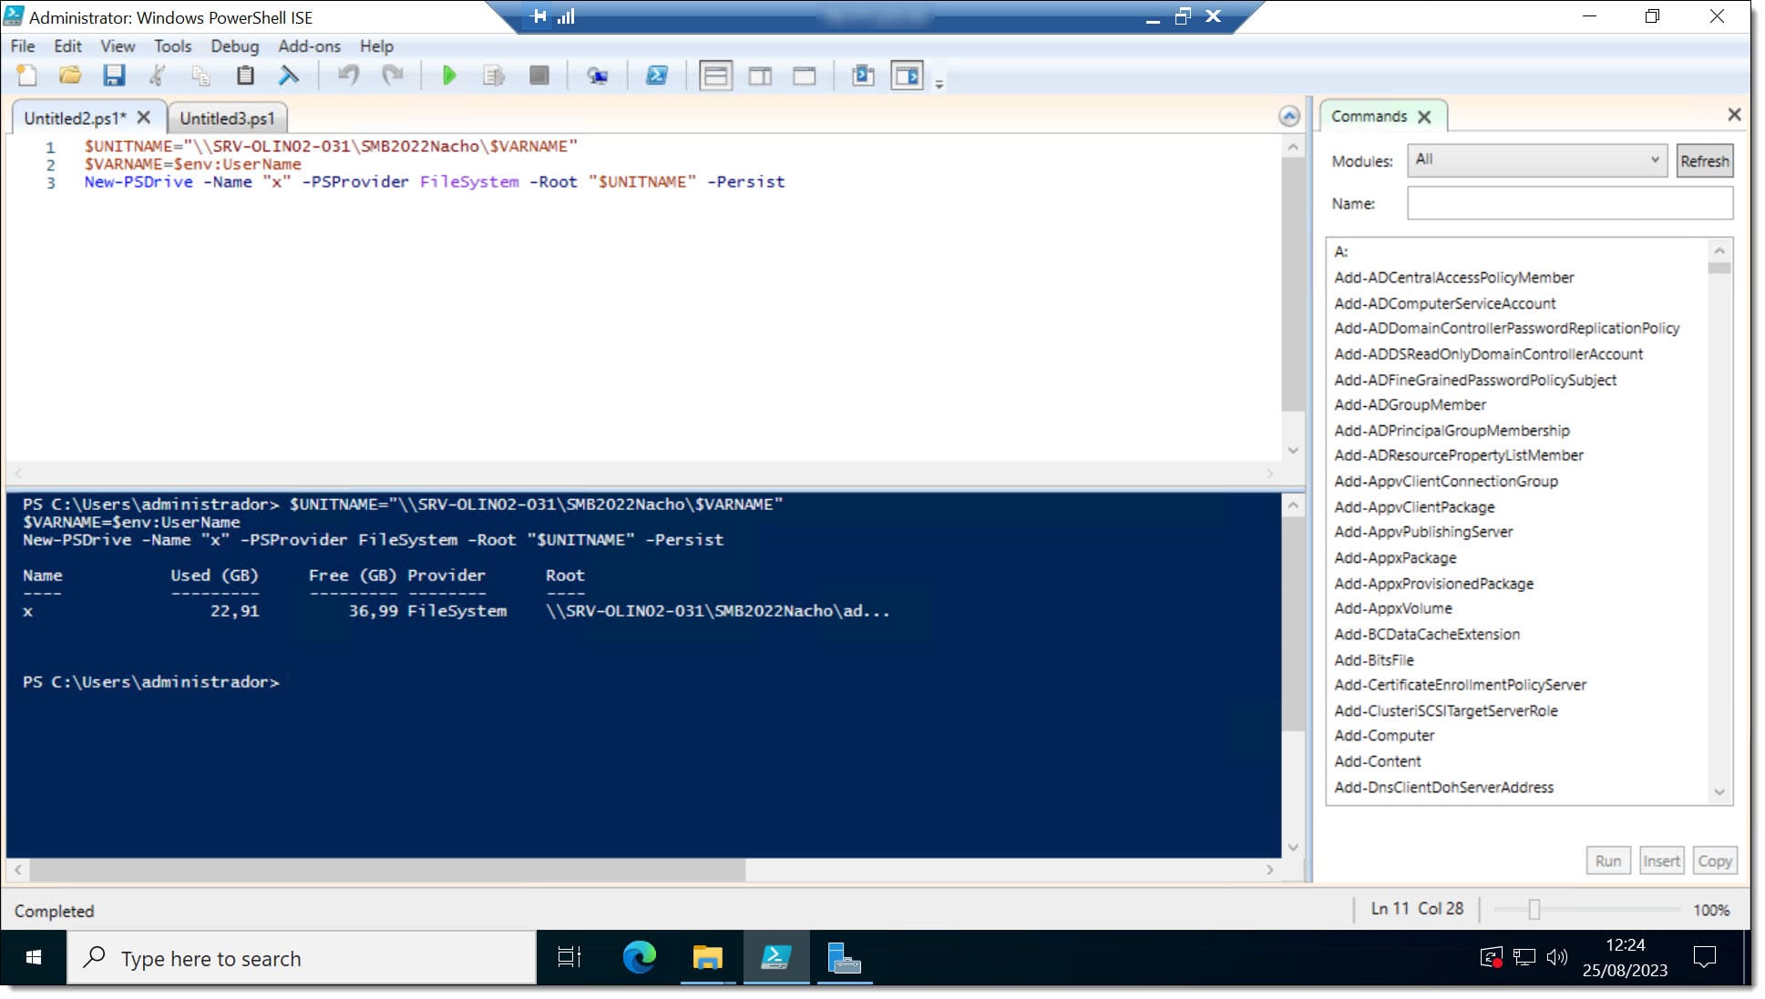Select Add-ADGroupMember in commands list

[x=1410, y=404]
